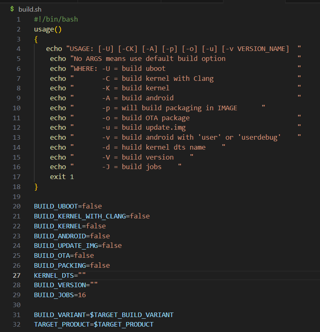Click line number 10 in gutter
320x332 pixels.
(17, 108)
